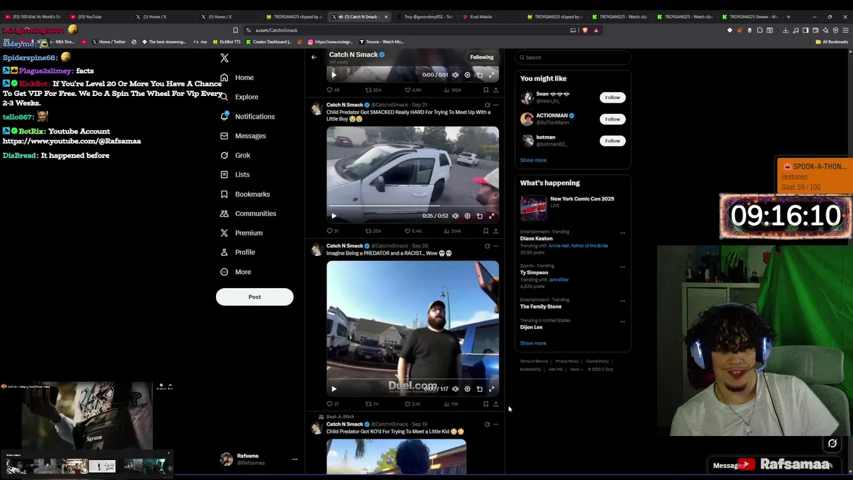Enter fullscreen on the Sep 20 video
The width and height of the screenshot is (853, 480).
pyautogui.click(x=491, y=389)
